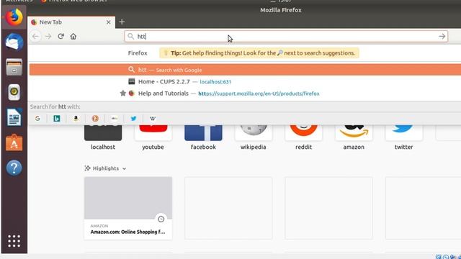Search htt with Wikipedia icon
Viewport: 461px width, 259px height.
pos(153,118)
